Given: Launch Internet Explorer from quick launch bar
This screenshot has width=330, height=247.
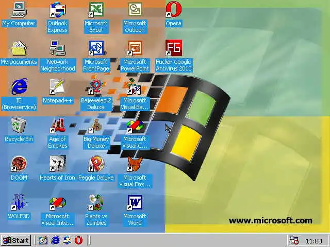Looking at the screenshot, I should [55, 240].
